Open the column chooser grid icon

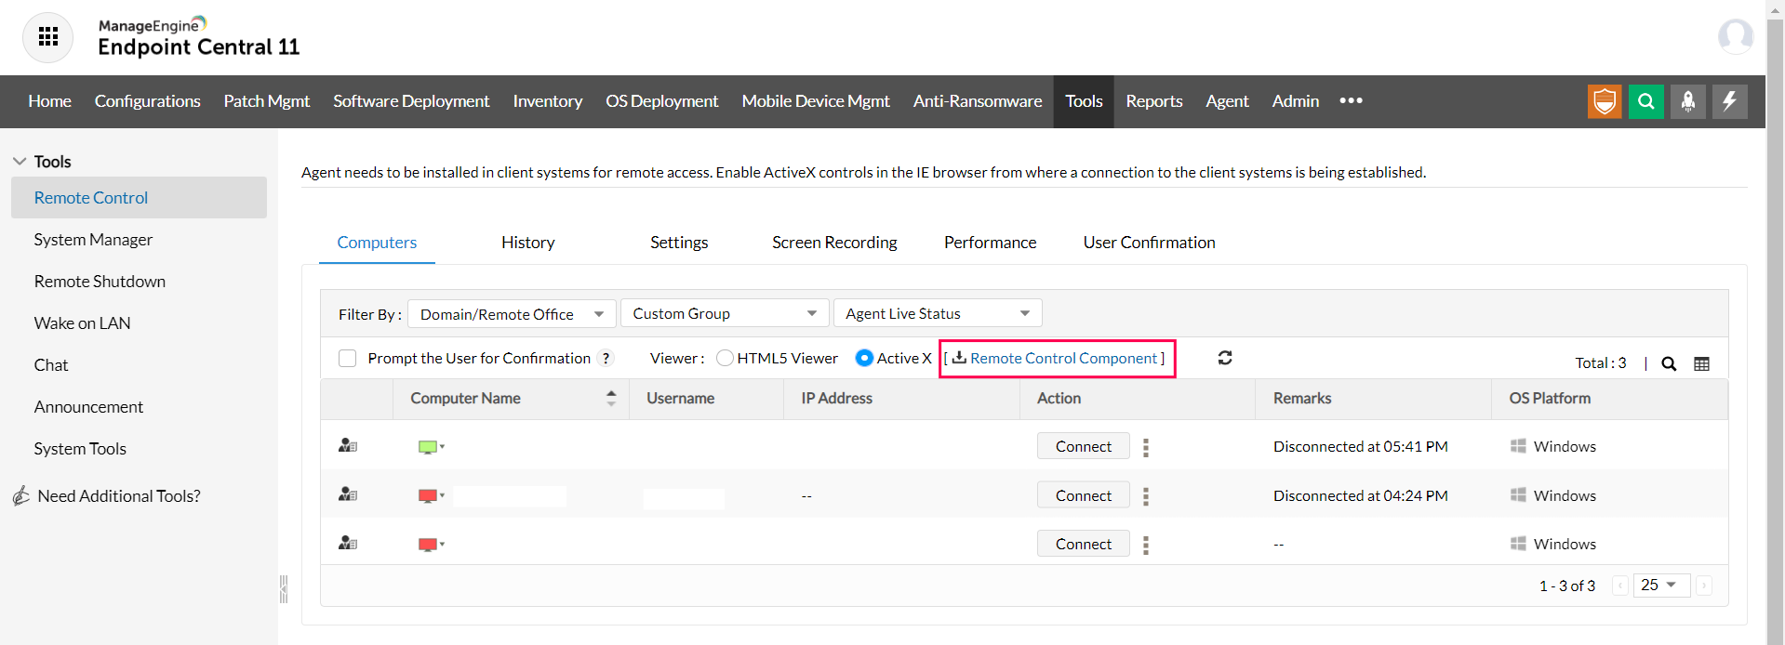[1701, 363]
